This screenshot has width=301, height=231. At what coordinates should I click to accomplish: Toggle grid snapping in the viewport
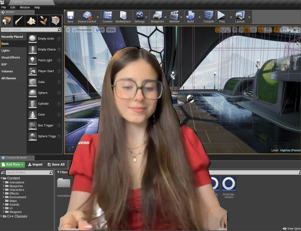coord(247,30)
